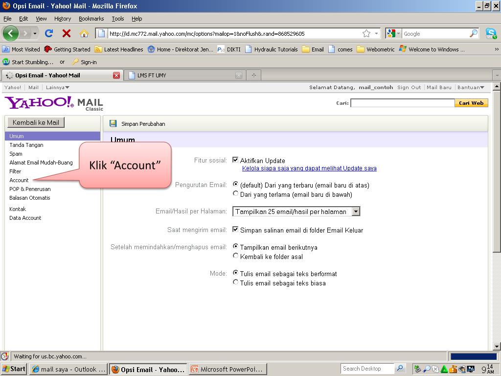Reload page with the blue refresh icon
Image resolution: width=501 pixels, height=376 pixels.
49,33
